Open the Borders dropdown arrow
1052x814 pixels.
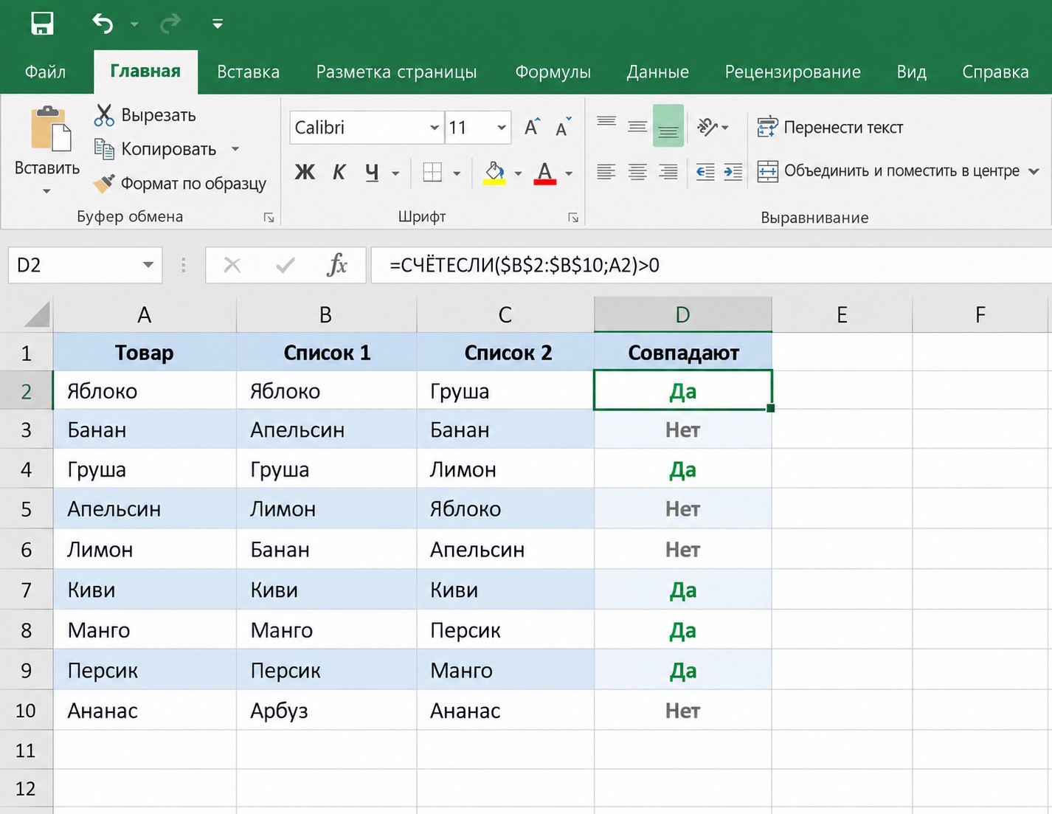457,173
